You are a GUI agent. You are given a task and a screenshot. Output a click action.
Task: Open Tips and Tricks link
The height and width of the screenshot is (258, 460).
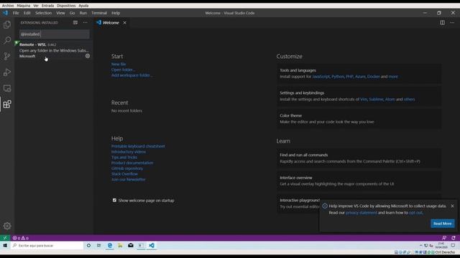tap(124, 158)
